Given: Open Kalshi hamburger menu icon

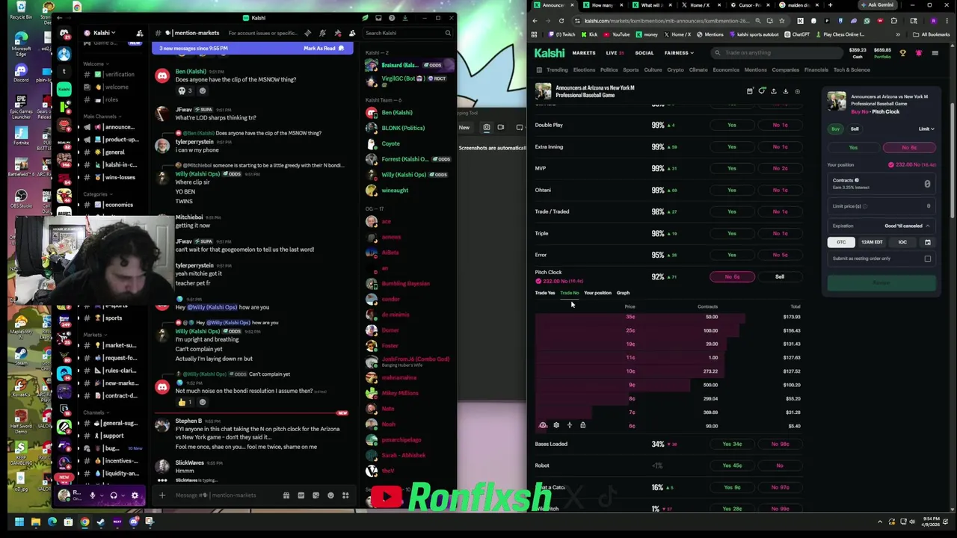Looking at the screenshot, I should (935, 53).
